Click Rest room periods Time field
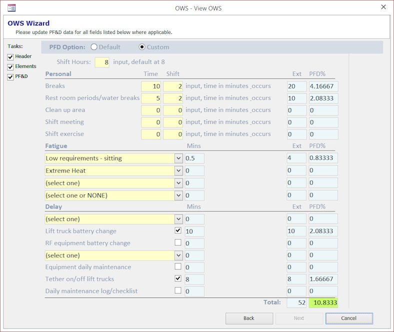394x332 pixels. tap(151, 98)
